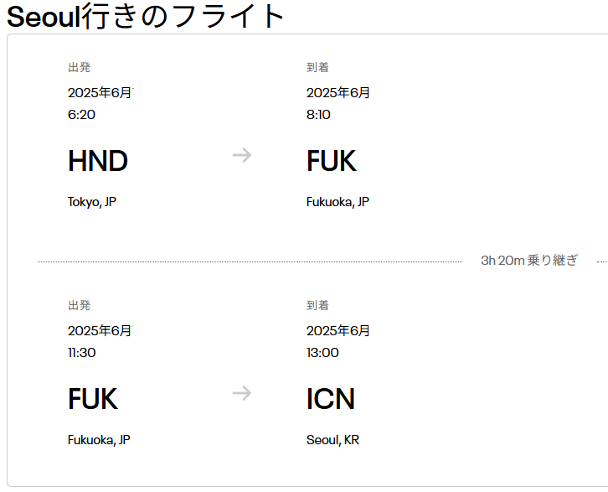This screenshot has width=608, height=492.
Task: Click the second 到着 label
Action: tap(317, 305)
